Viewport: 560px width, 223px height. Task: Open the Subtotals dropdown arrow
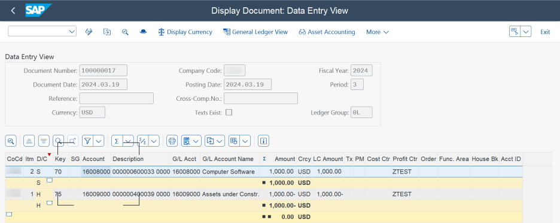(154, 141)
